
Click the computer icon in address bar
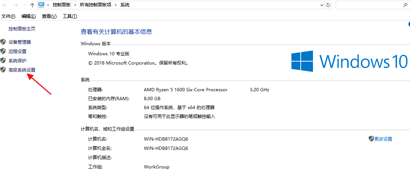tap(42, 5)
